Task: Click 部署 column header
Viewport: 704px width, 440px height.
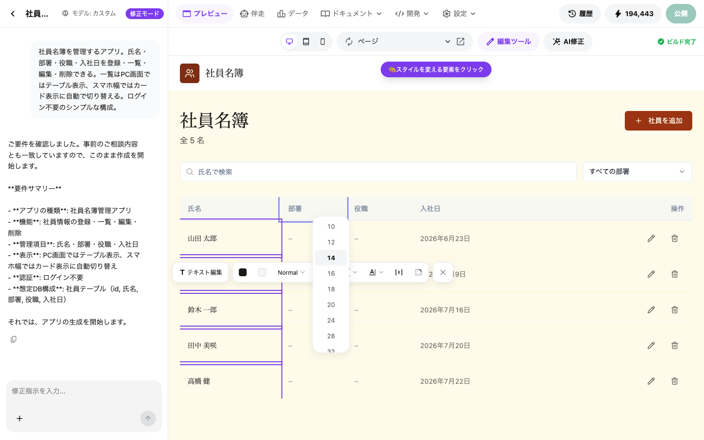Action: click(295, 209)
